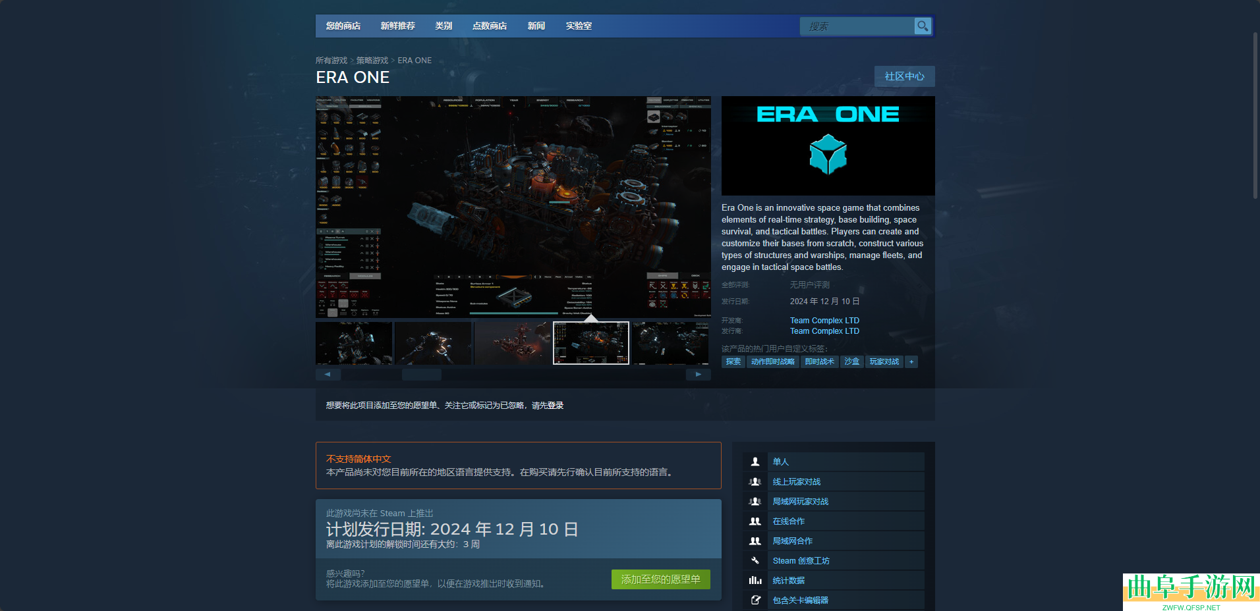The height and width of the screenshot is (611, 1260).
Task: Click the LAN PvP players icon
Action: [755, 501]
